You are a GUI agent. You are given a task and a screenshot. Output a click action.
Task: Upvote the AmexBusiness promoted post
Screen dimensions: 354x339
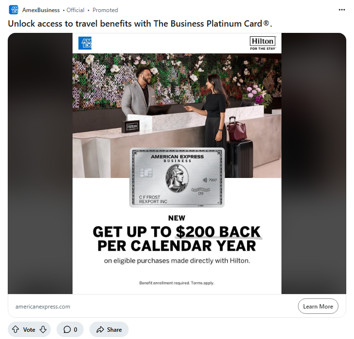(x=15, y=329)
